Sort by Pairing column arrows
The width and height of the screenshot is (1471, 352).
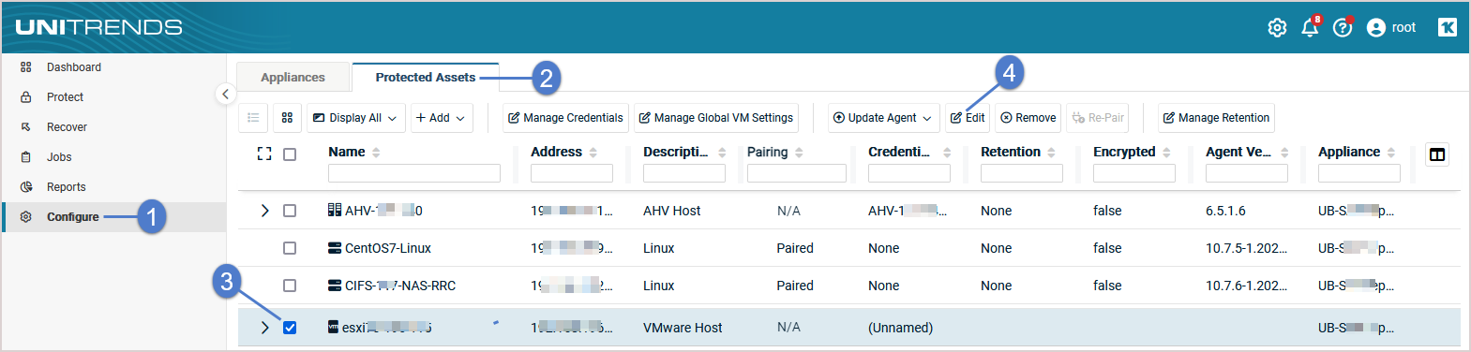799,153
